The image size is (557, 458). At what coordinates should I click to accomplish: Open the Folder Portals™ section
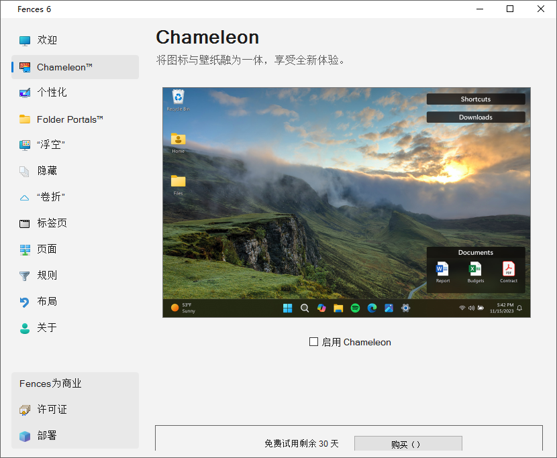23,119
